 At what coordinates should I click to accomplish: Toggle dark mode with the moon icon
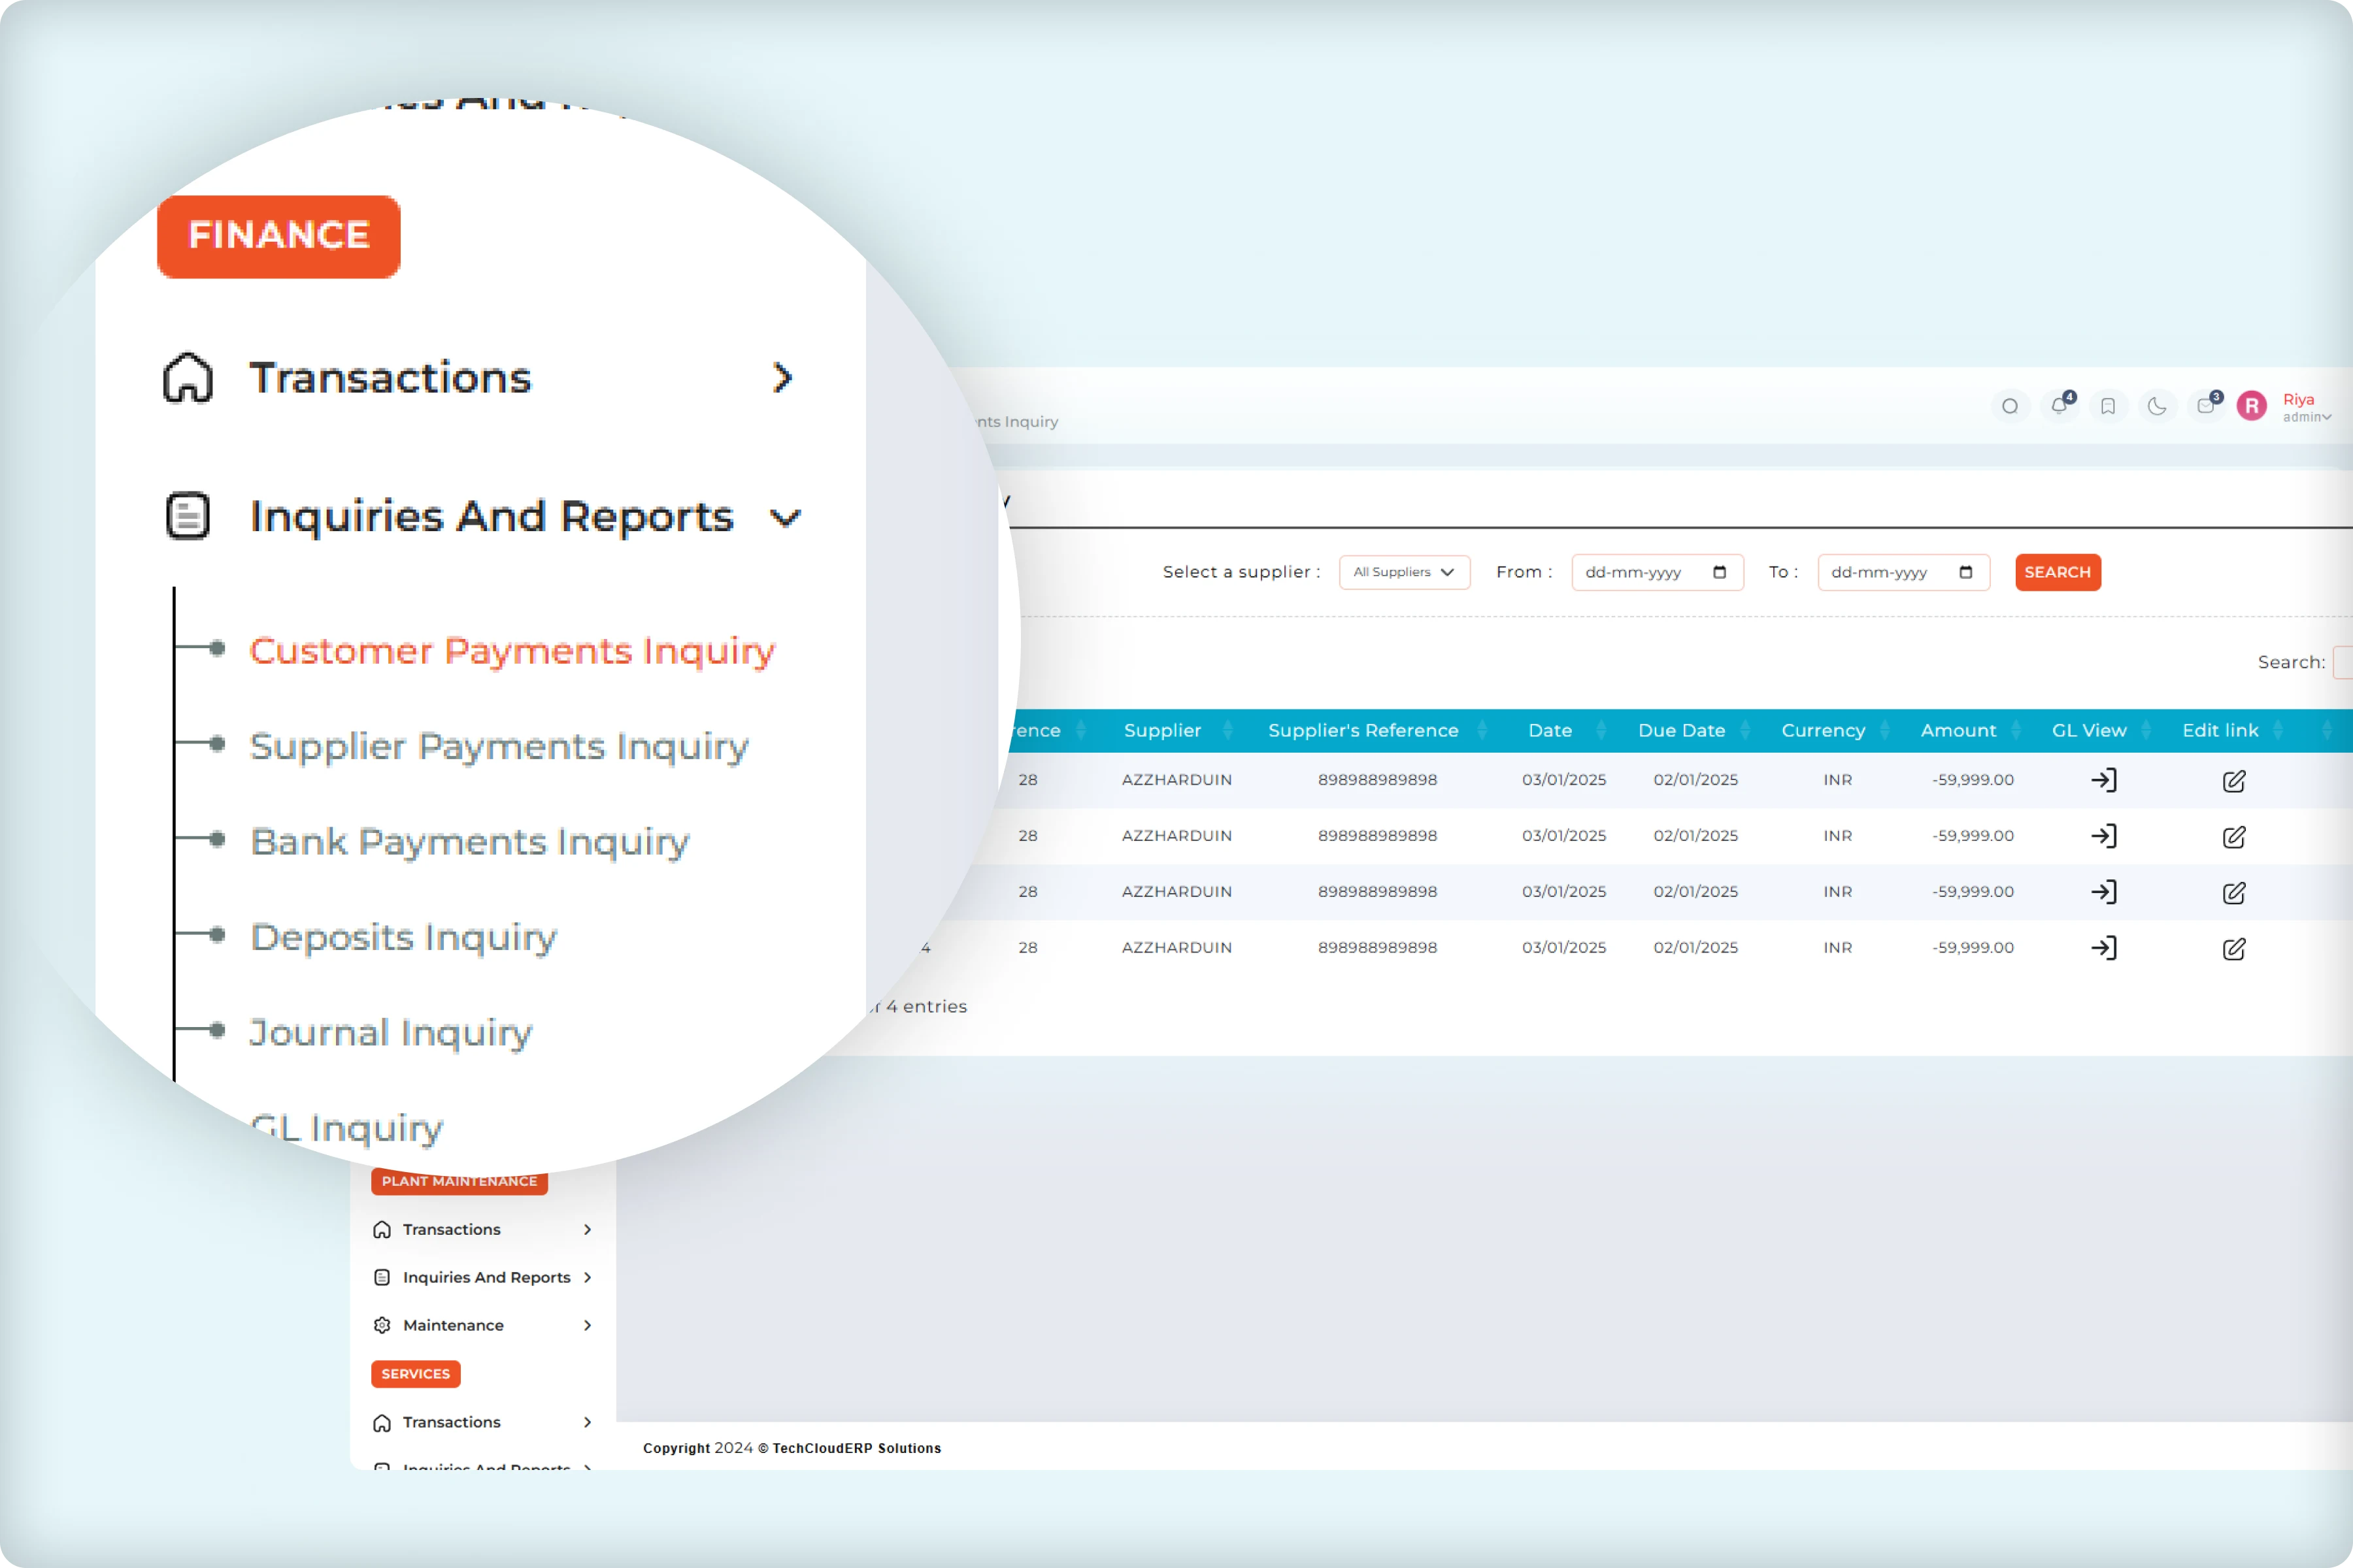(2157, 406)
